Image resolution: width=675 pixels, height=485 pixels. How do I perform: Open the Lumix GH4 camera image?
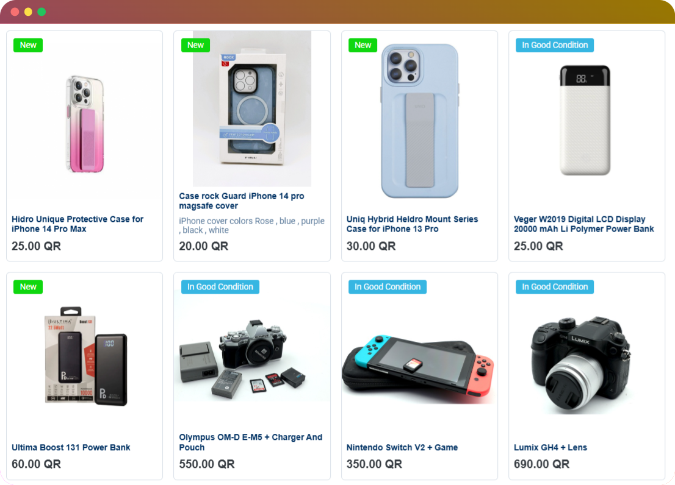[581, 366]
